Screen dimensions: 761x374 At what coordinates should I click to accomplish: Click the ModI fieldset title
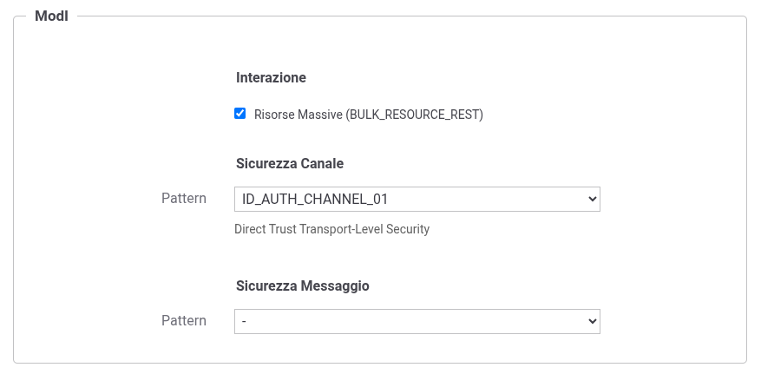pyautogui.click(x=51, y=16)
